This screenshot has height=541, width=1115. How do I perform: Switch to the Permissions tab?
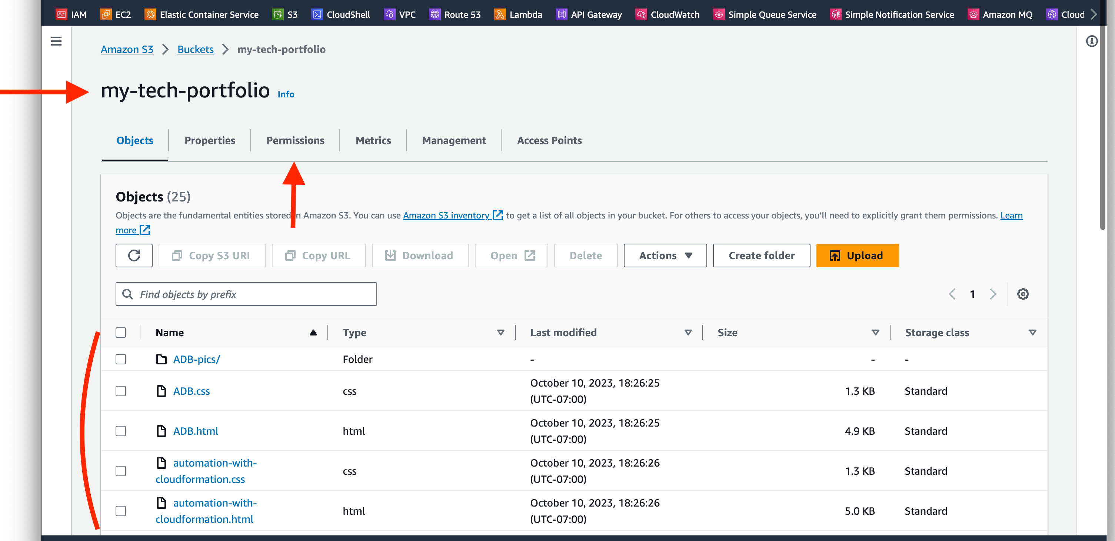tap(295, 140)
